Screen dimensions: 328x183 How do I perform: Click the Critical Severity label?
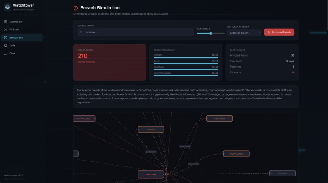pos(86,62)
